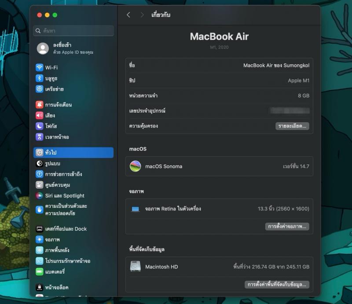Go back using the left chevron
The image size is (352, 304).
click(128, 15)
